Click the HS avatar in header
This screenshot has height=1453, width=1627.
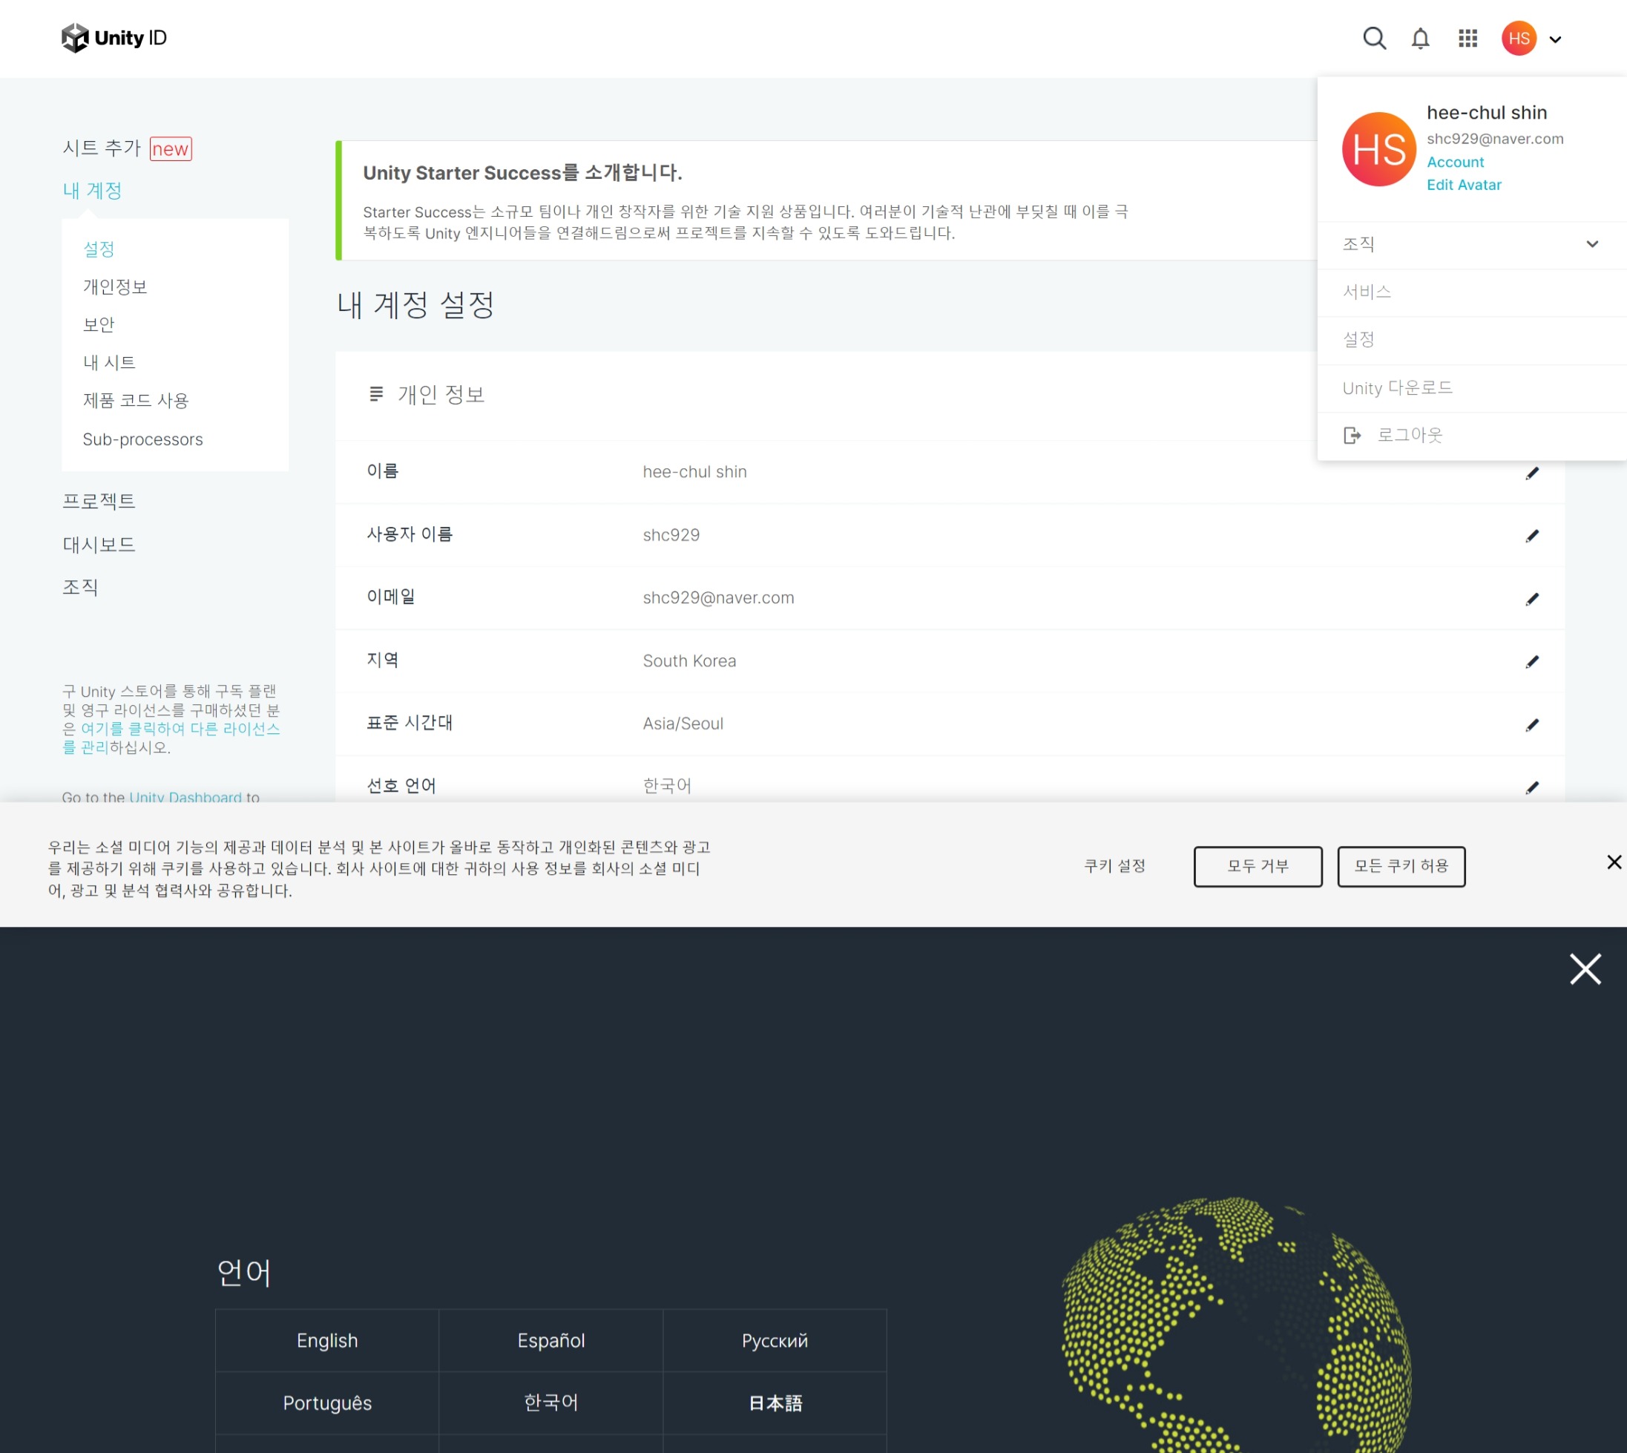(x=1519, y=39)
